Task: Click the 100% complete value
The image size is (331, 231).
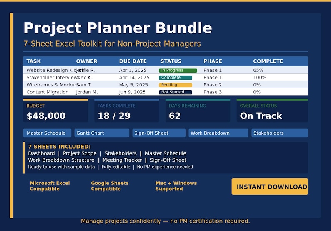Action: 260,78
